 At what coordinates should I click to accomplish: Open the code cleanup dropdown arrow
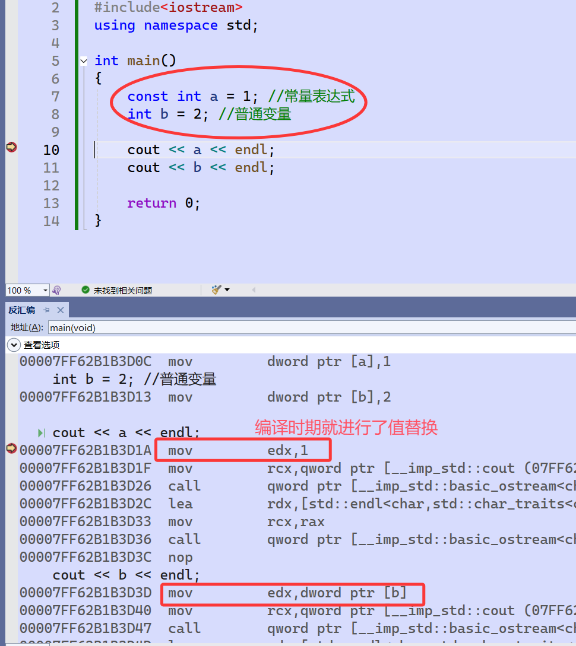227,290
